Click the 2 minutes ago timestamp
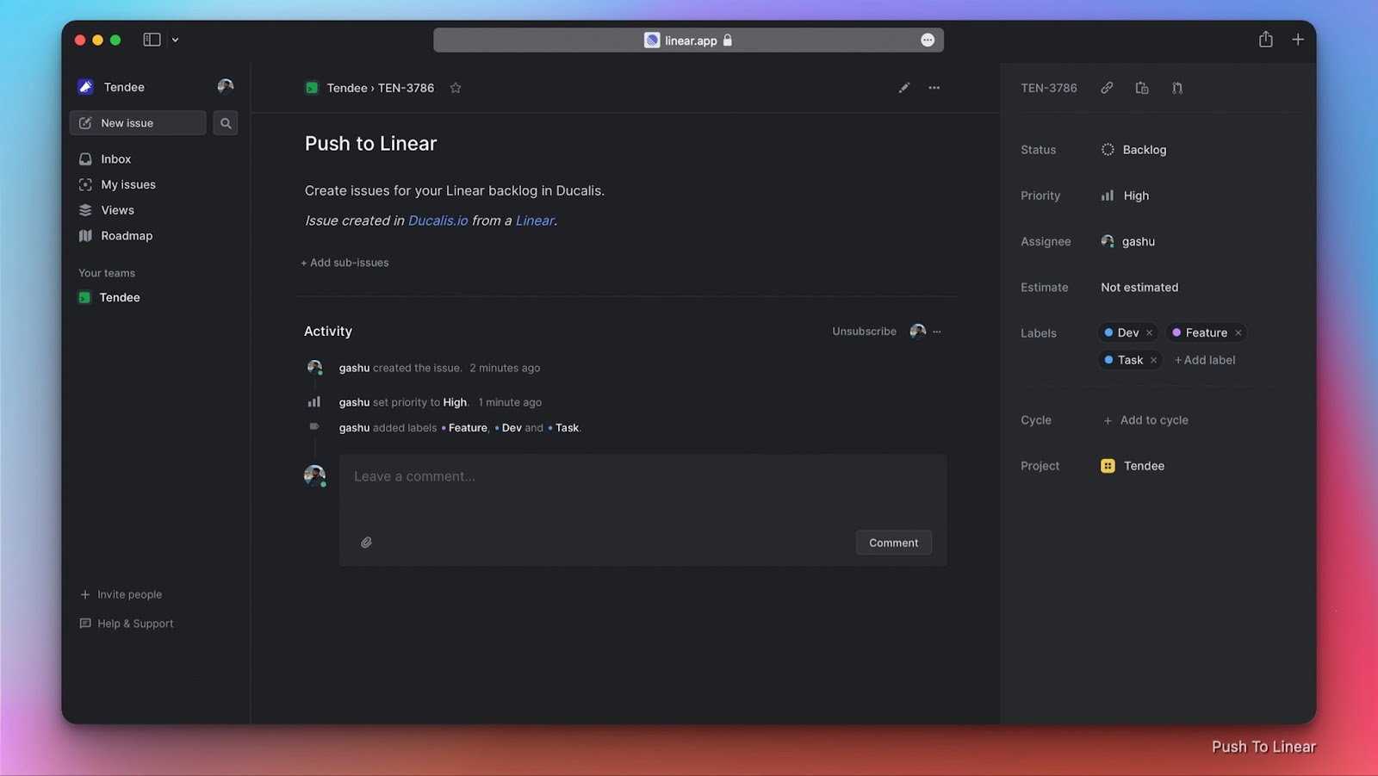Image resolution: width=1378 pixels, height=776 pixels. 505,368
